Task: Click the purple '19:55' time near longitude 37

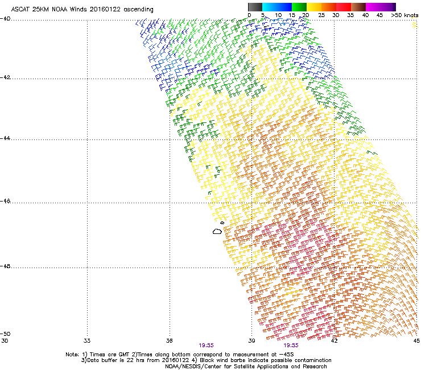Action: [x=206, y=346]
